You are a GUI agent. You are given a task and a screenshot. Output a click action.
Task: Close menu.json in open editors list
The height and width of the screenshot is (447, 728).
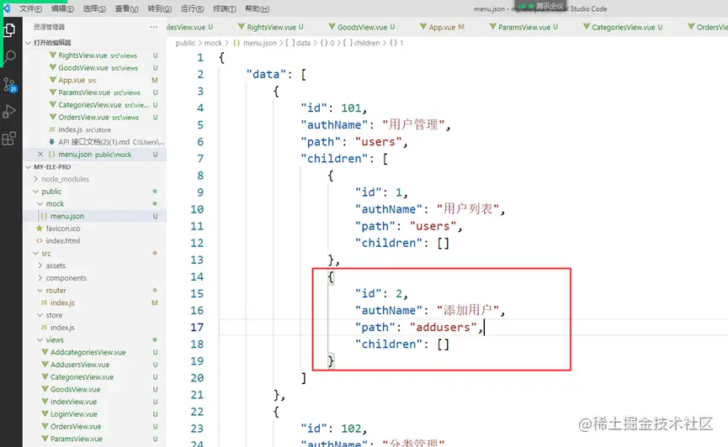40,155
